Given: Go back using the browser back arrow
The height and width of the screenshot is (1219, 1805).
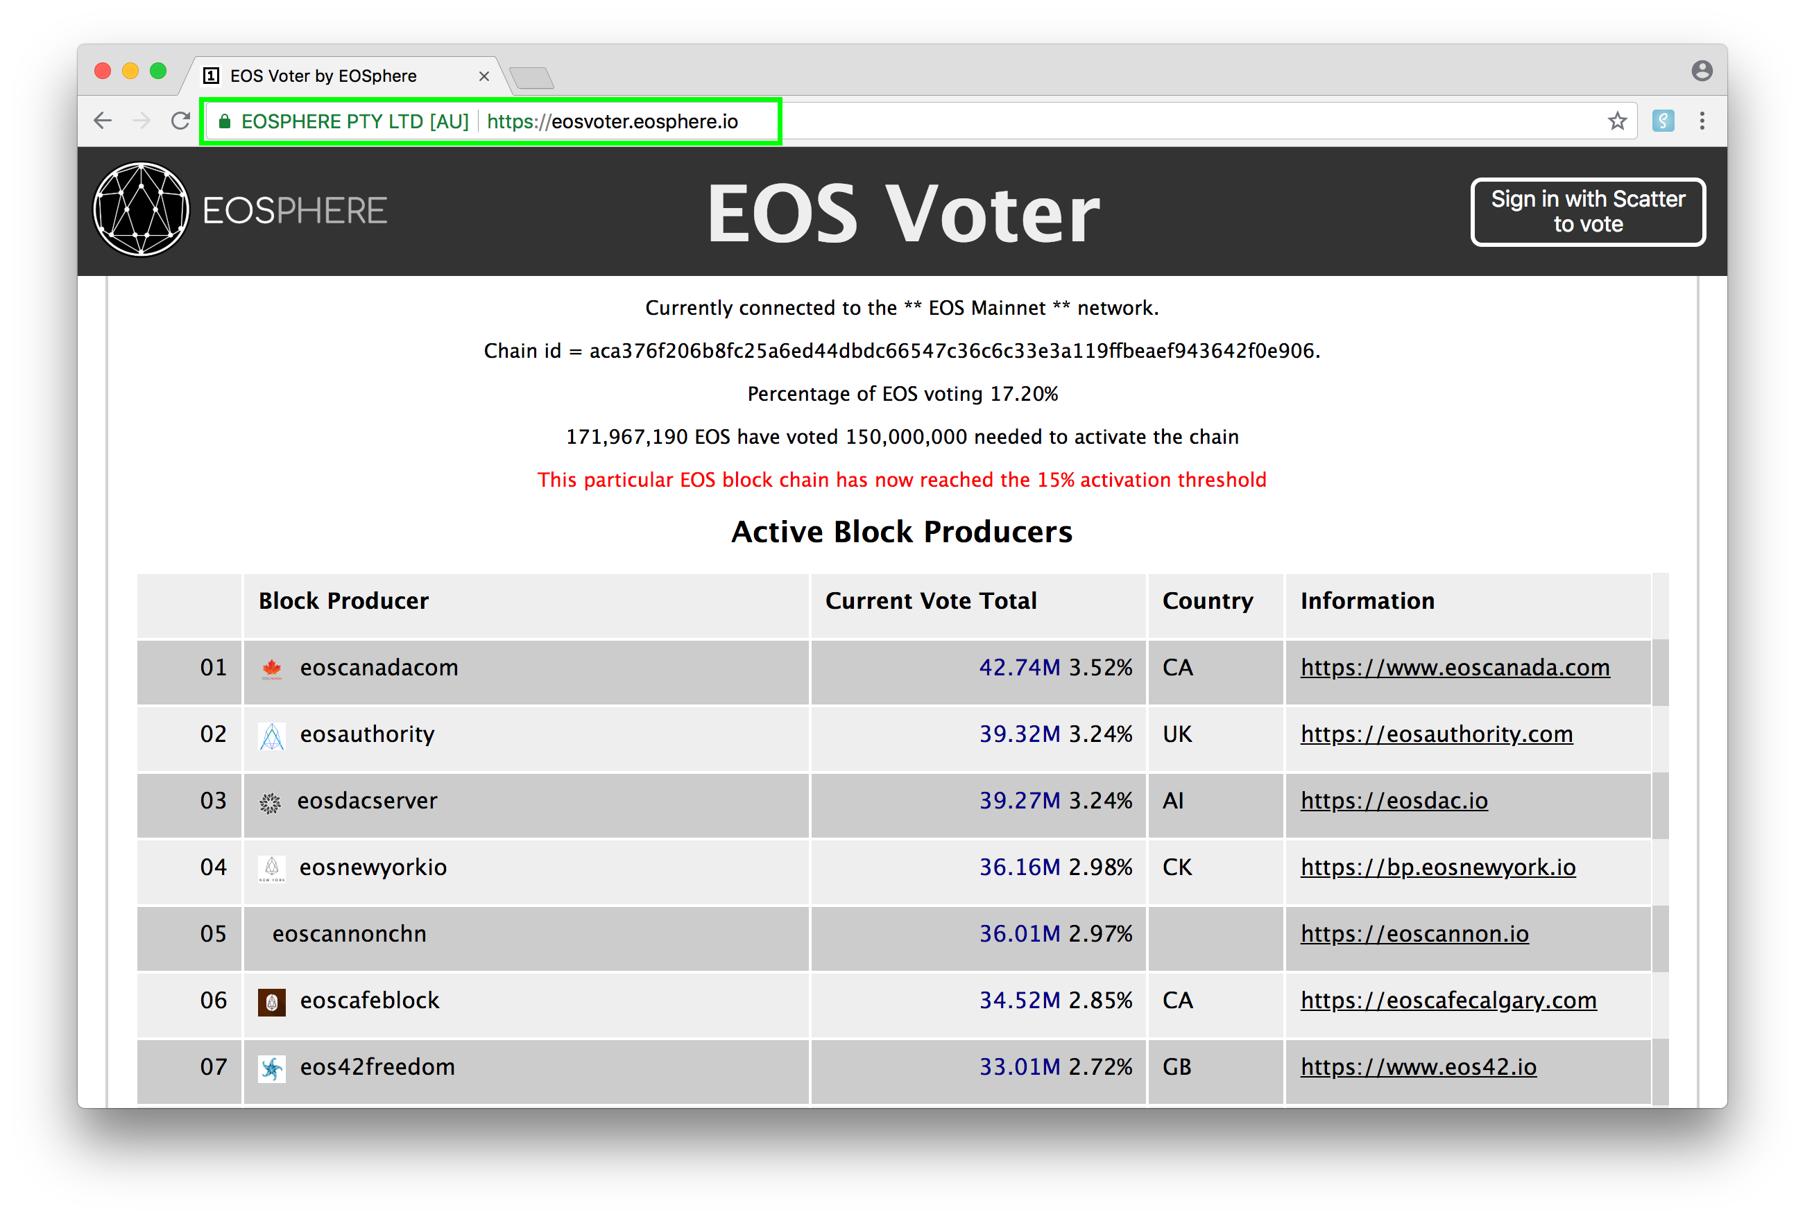Looking at the screenshot, I should 103,121.
